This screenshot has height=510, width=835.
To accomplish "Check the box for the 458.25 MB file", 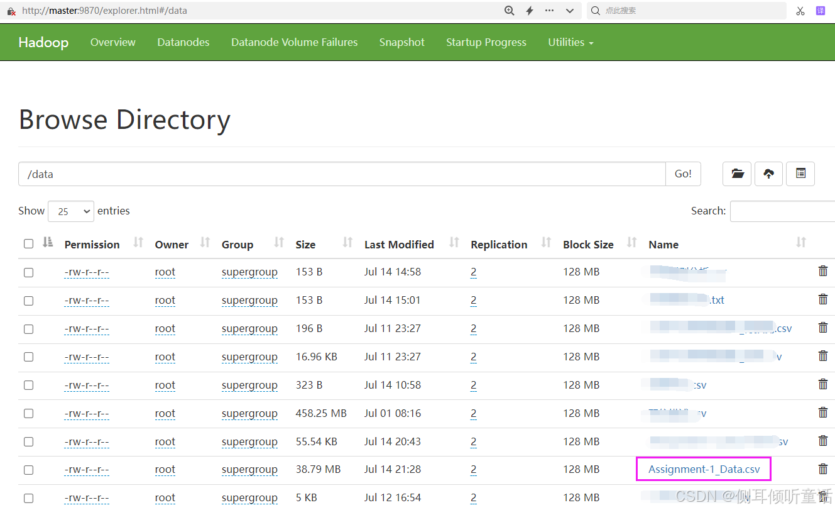I will coord(28,414).
